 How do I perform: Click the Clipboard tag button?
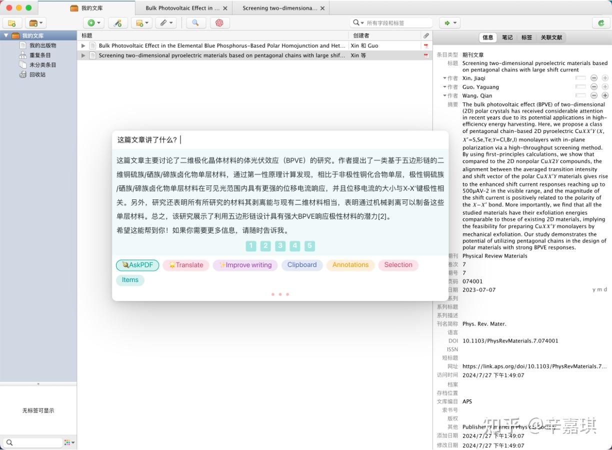(302, 265)
